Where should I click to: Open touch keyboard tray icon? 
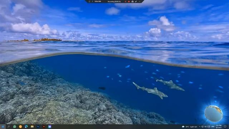[209, 126]
